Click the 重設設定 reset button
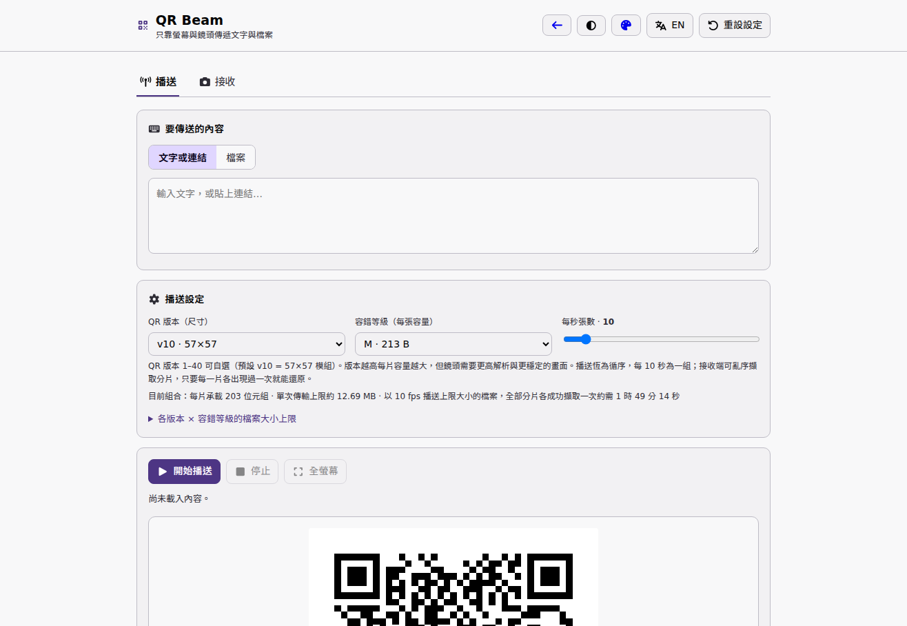 (735, 26)
